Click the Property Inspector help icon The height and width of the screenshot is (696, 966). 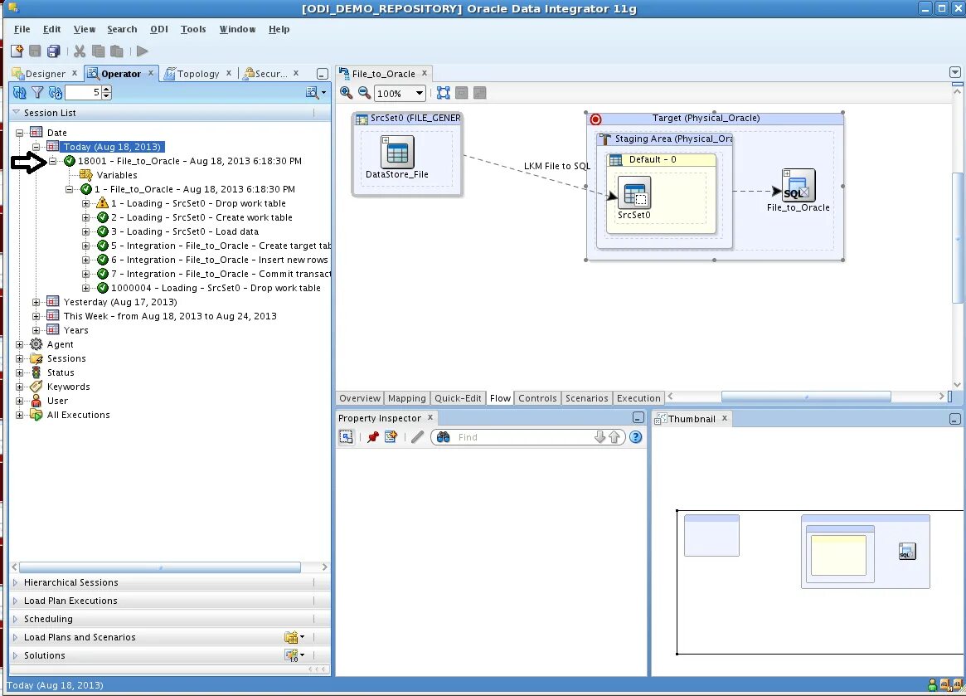pyautogui.click(x=636, y=437)
